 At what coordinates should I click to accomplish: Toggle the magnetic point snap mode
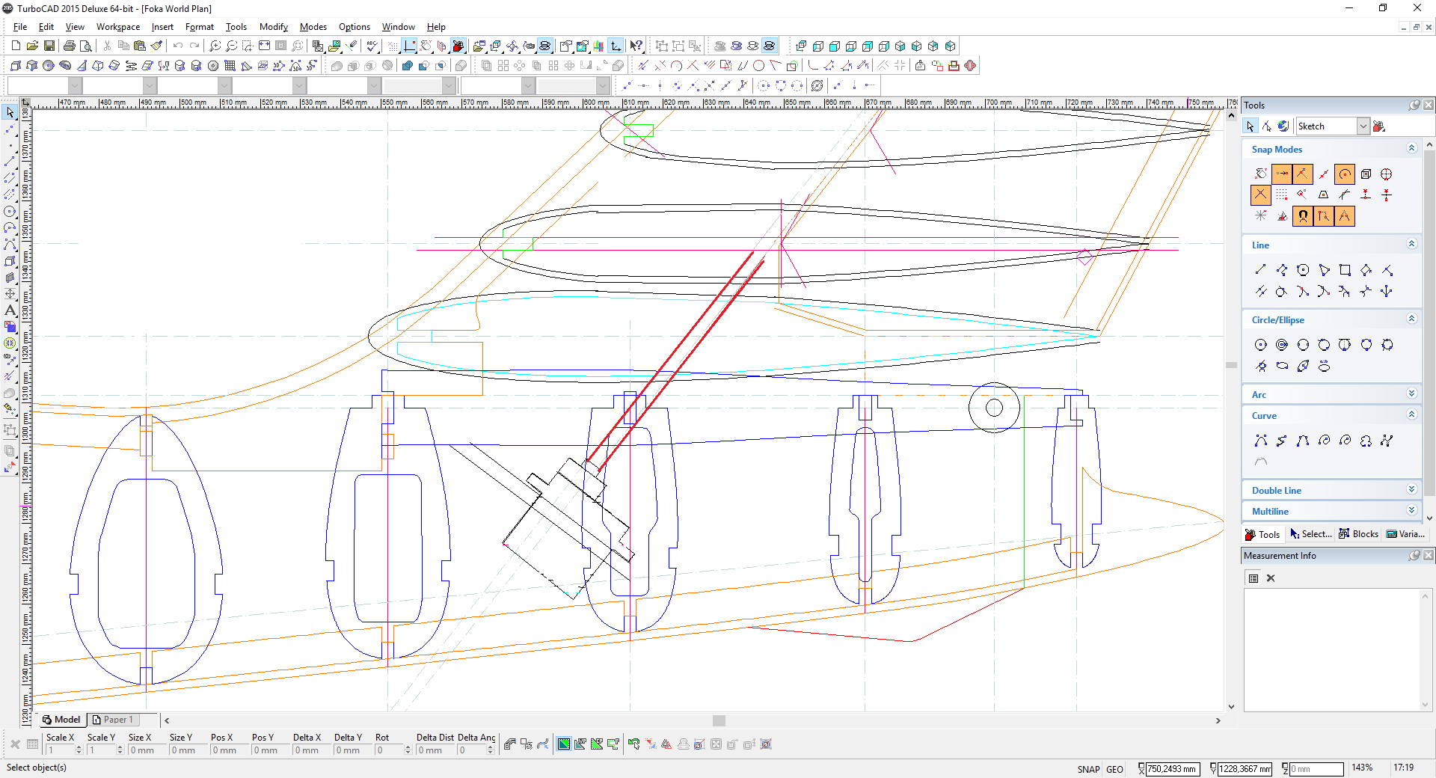click(x=1303, y=216)
